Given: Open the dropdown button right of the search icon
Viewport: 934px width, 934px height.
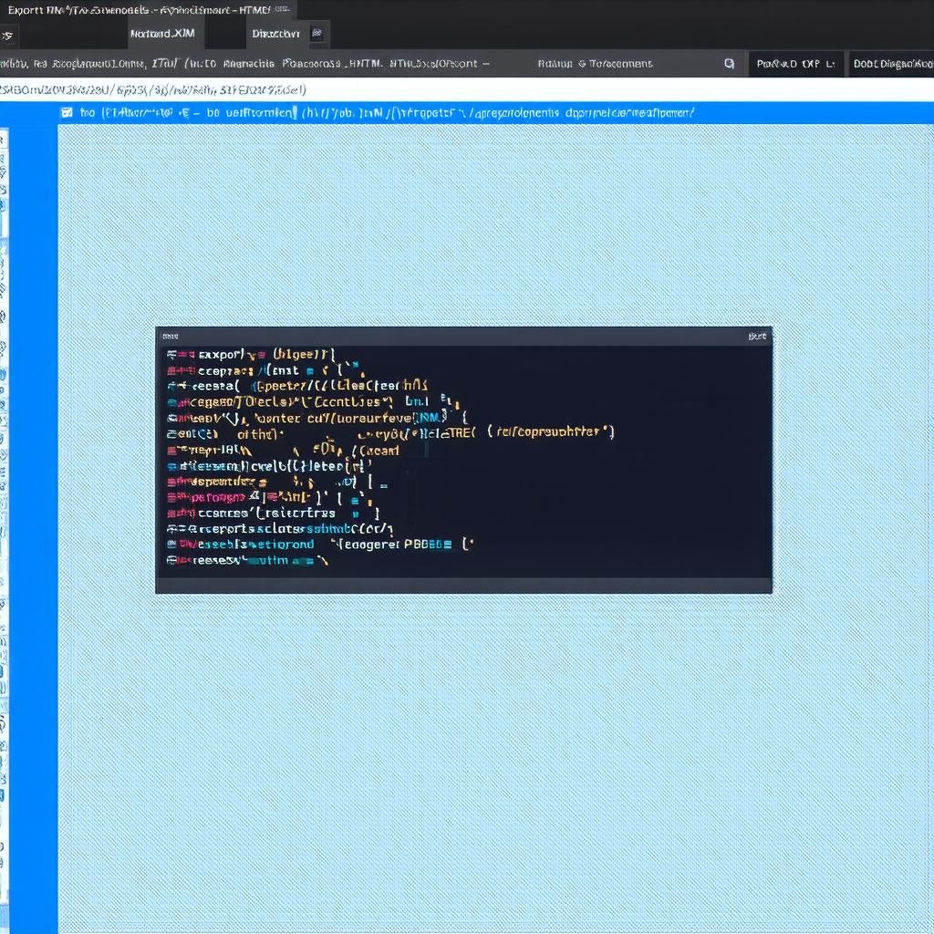Looking at the screenshot, I should (794, 64).
